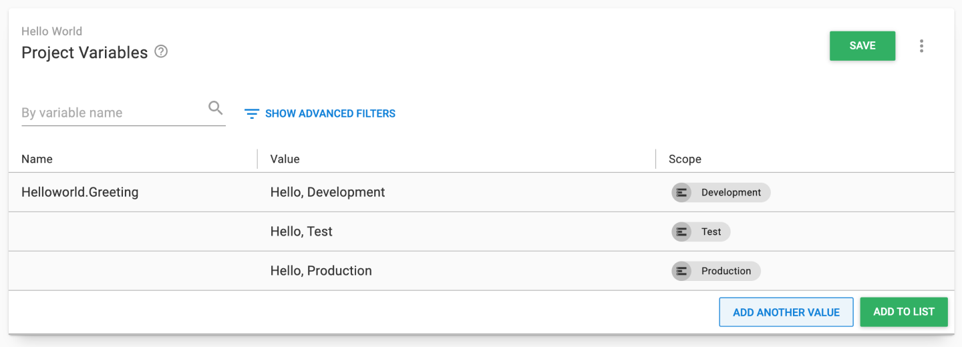This screenshot has width=962, height=347.
Task: Click the Name column header
Action: point(37,159)
